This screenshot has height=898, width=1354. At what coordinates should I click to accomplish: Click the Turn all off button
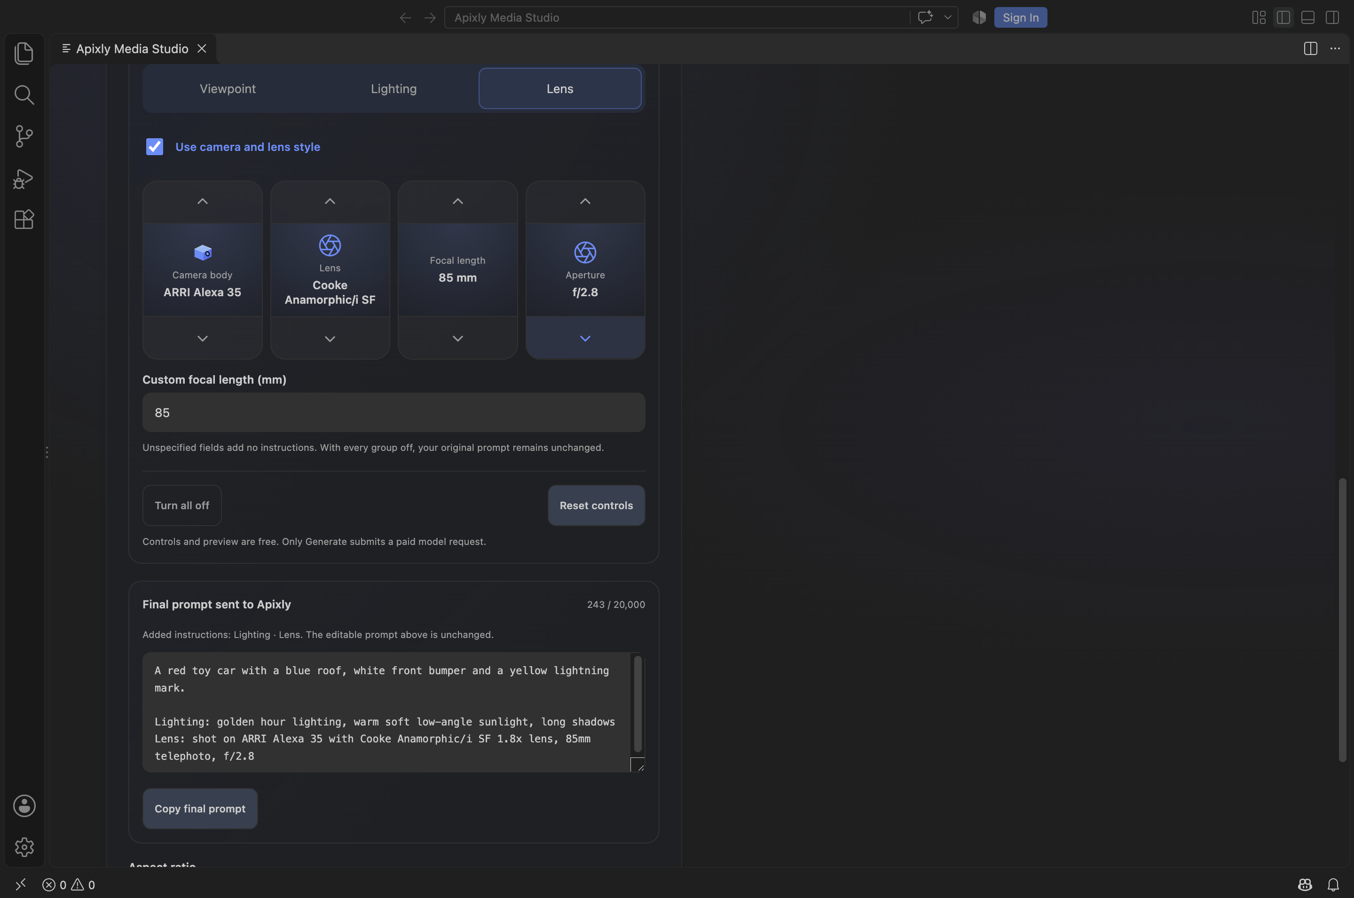click(182, 506)
